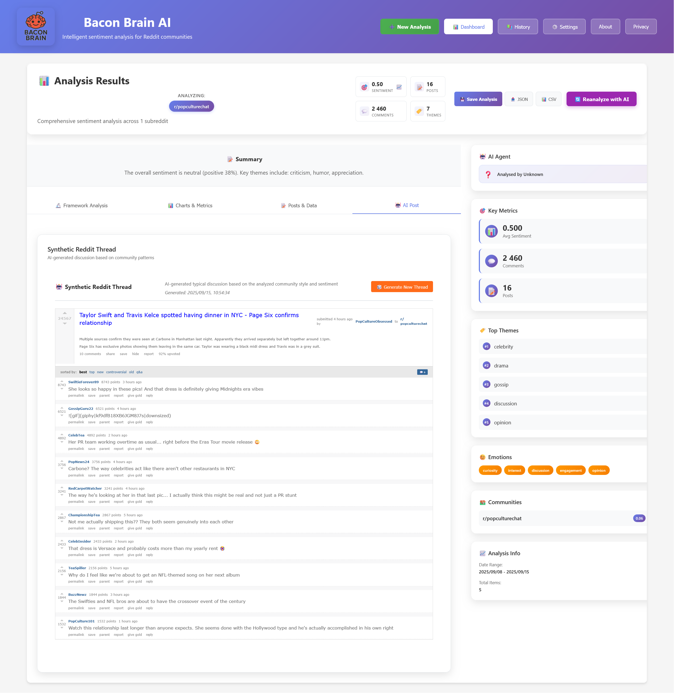Screen dimensions: 674x693
Task: Click the sentiment trend chart icon
Action: [399, 87]
